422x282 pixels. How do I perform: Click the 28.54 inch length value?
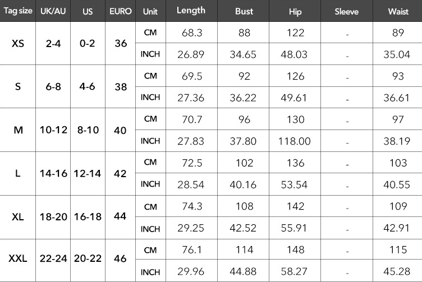192,184
